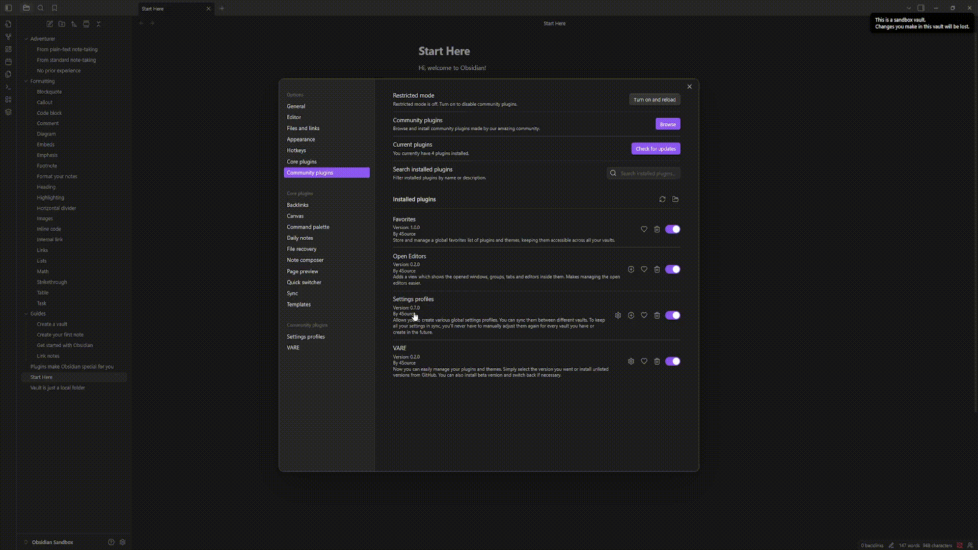The width and height of the screenshot is (978, 550).
Task: Turn off the VARE plugin switch
Action: click(672, 361)
